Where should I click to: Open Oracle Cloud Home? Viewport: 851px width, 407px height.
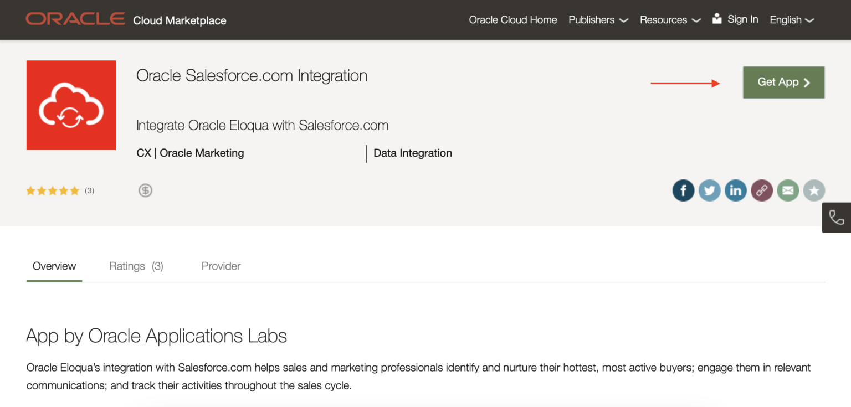(512, 20)
